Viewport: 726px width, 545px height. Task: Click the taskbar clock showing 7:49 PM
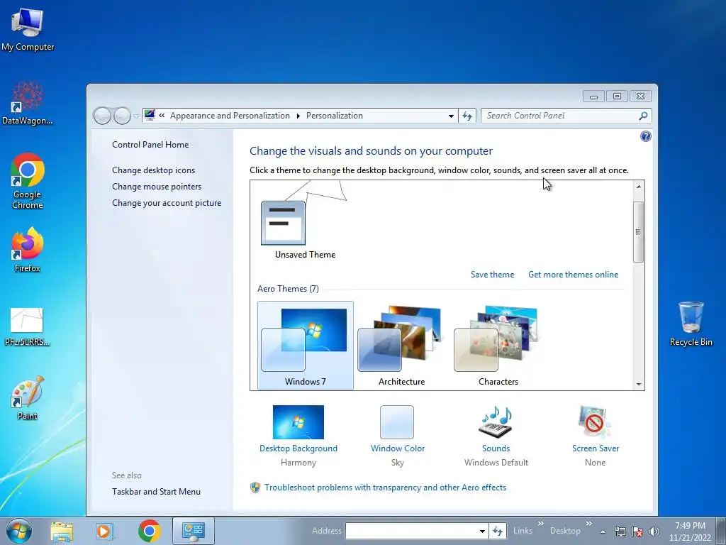click(x=690, y=532)
